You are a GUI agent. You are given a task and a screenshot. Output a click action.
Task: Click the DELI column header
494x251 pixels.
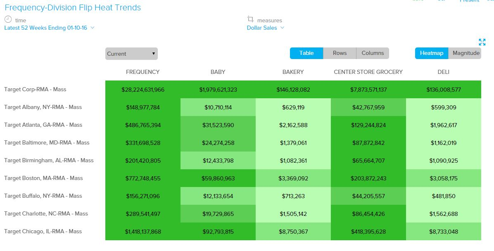(x=443, y=72)
